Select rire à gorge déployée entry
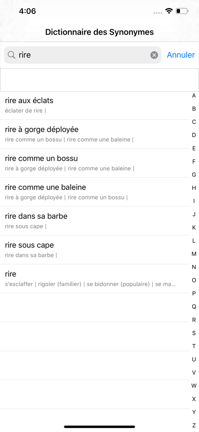This screenshot has height=432, width=199. 95,134
